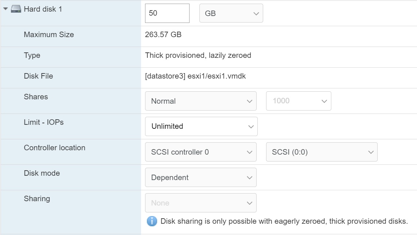Open the GB size unit dropdown
Screen dimensions: 417x235
[231, 13]
